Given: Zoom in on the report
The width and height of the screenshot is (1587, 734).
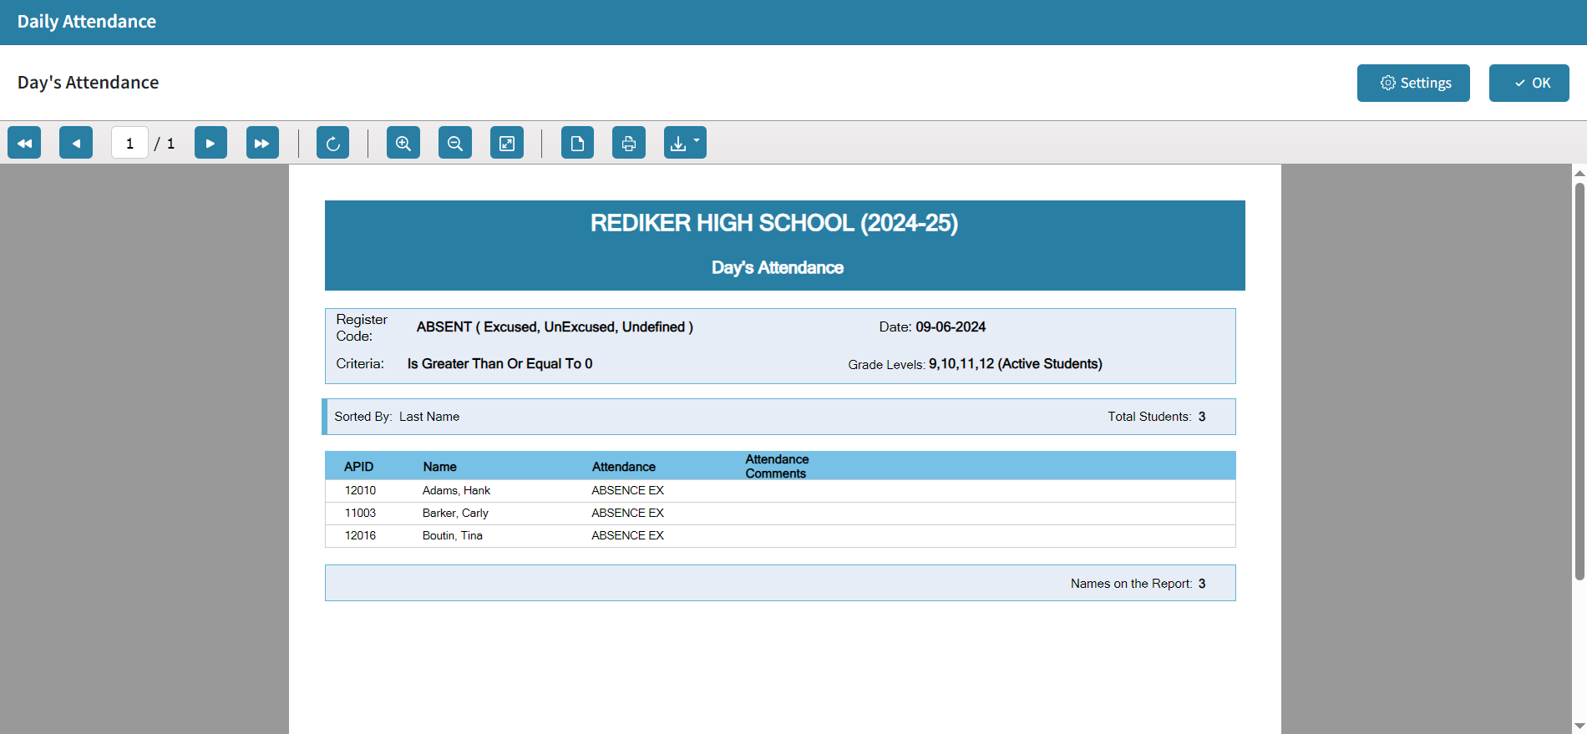Looking at the screenshot, I should [403, 143].
